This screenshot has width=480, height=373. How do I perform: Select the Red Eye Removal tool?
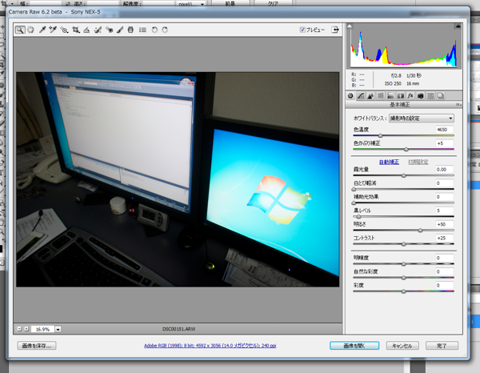(x=109, y=30)
